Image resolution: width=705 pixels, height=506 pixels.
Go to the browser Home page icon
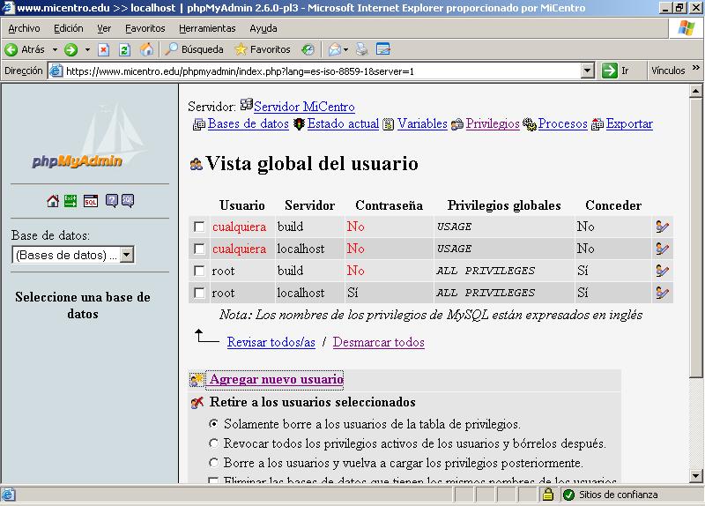point(146,49)
